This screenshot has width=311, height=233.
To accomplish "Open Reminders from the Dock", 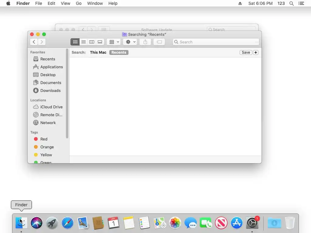I will pyautogui.click(x=144, y=223).
